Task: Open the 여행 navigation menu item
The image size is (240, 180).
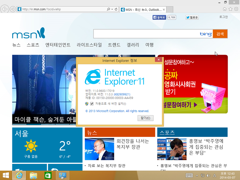Action: pyautogui.click(x=149, y=45)
